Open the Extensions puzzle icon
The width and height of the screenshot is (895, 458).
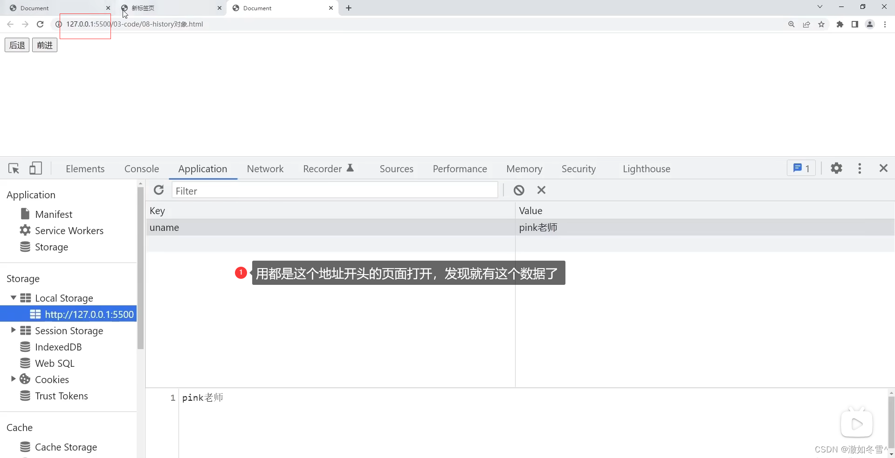[840, 24]
